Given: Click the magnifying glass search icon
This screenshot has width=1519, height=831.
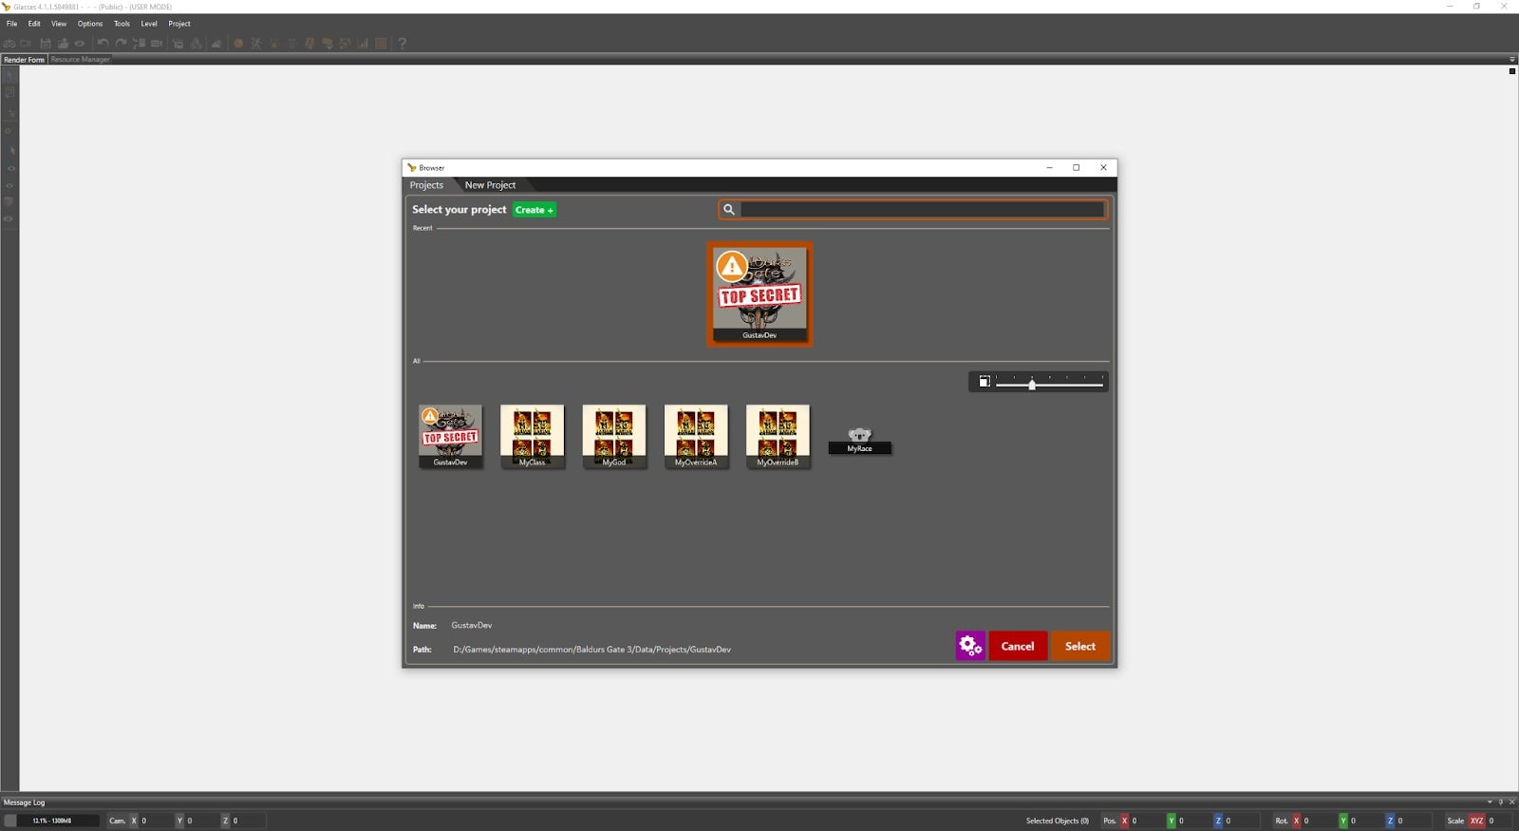Looking at the screenshot, I should point(729,210).
